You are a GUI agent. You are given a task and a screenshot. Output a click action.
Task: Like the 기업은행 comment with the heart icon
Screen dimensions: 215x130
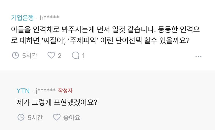(x=51, y=55)
